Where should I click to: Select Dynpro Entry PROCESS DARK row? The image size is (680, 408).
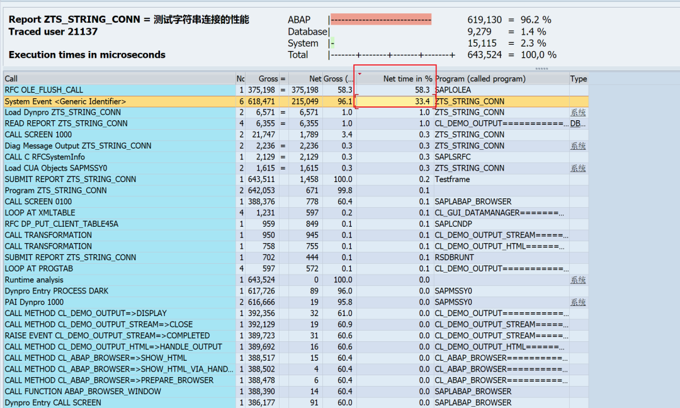tap(119, 291)
